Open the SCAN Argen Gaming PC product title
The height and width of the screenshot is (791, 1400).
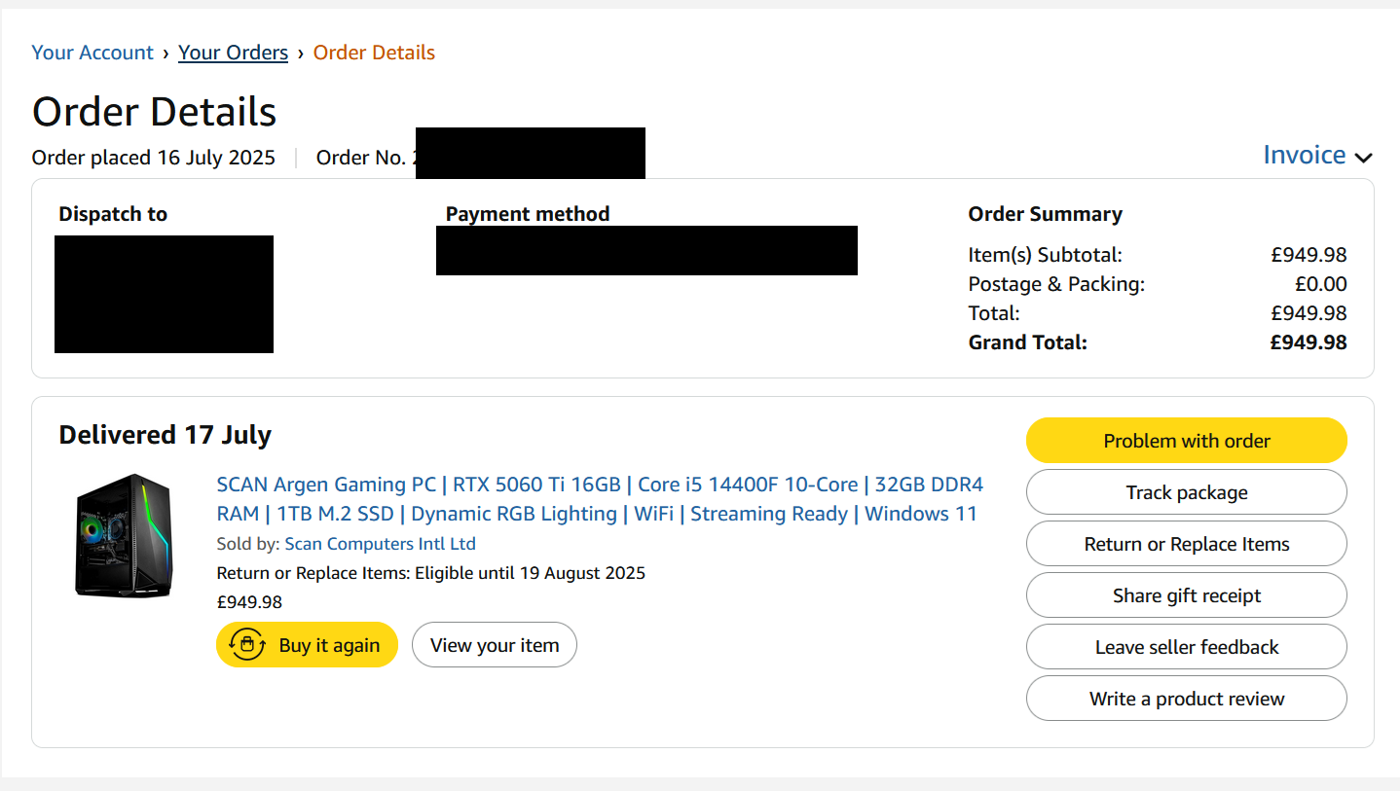(x=600, y=499)
